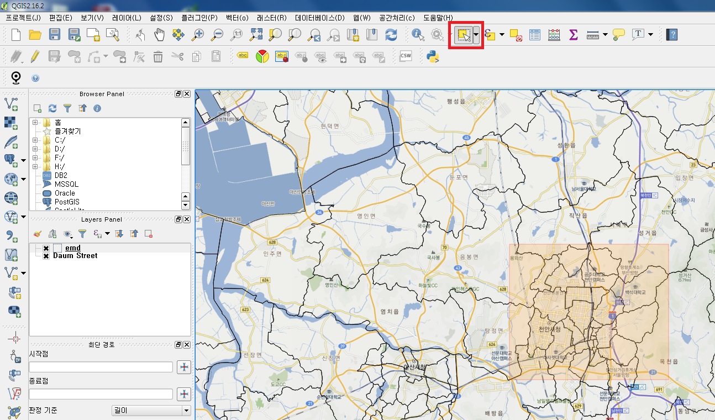Pick 종료점 end point on map button
The width and height of the screenshot is (715, 420).
(184, 394)
